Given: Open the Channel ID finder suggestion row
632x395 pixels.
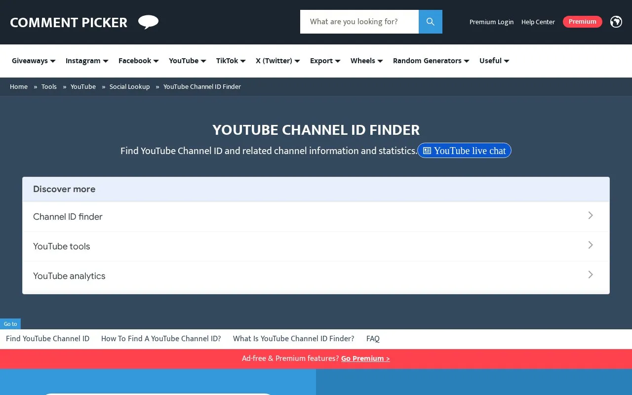Looking at the screenshot, I should point(316,216).
